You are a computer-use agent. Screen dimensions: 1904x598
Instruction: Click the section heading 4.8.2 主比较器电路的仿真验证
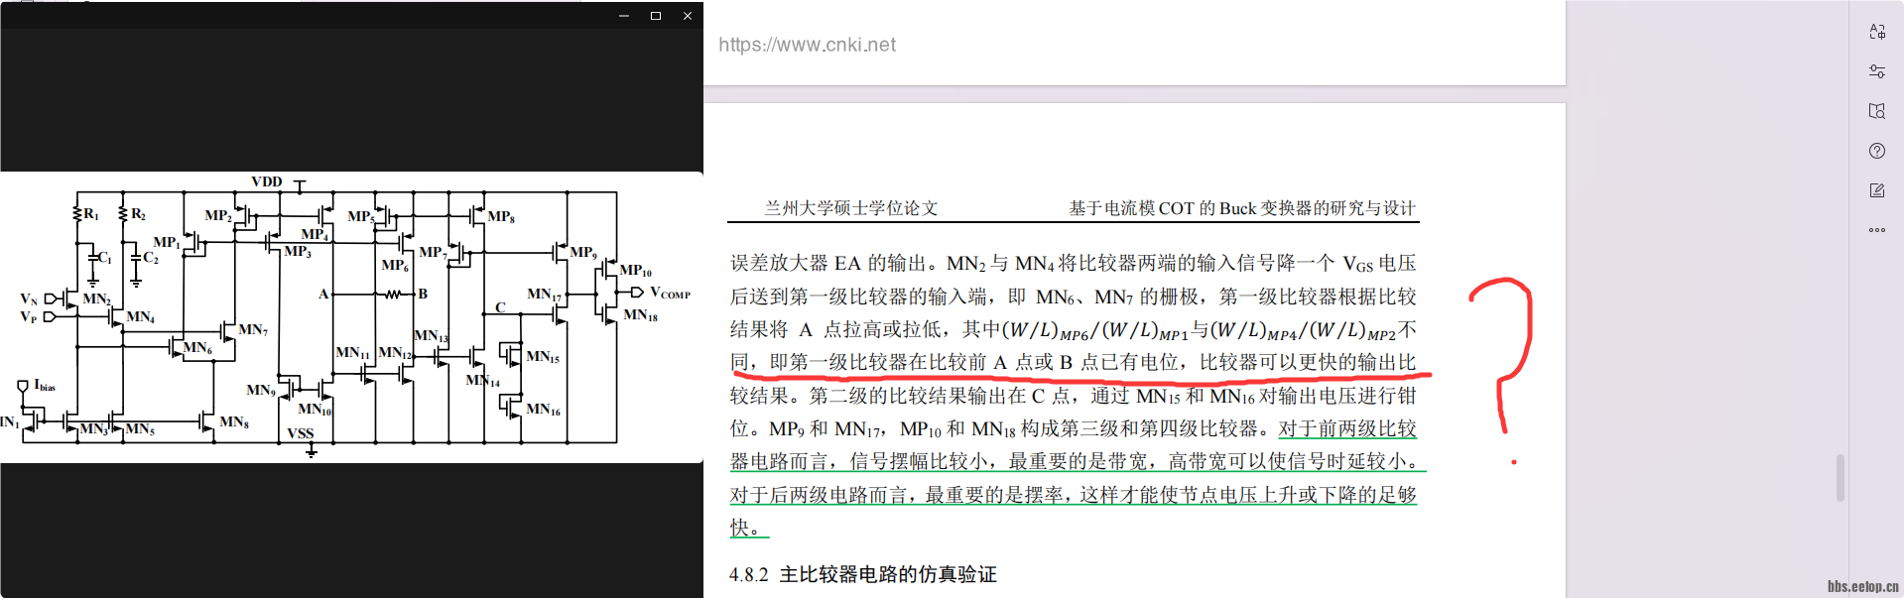[x=862, y=574]
